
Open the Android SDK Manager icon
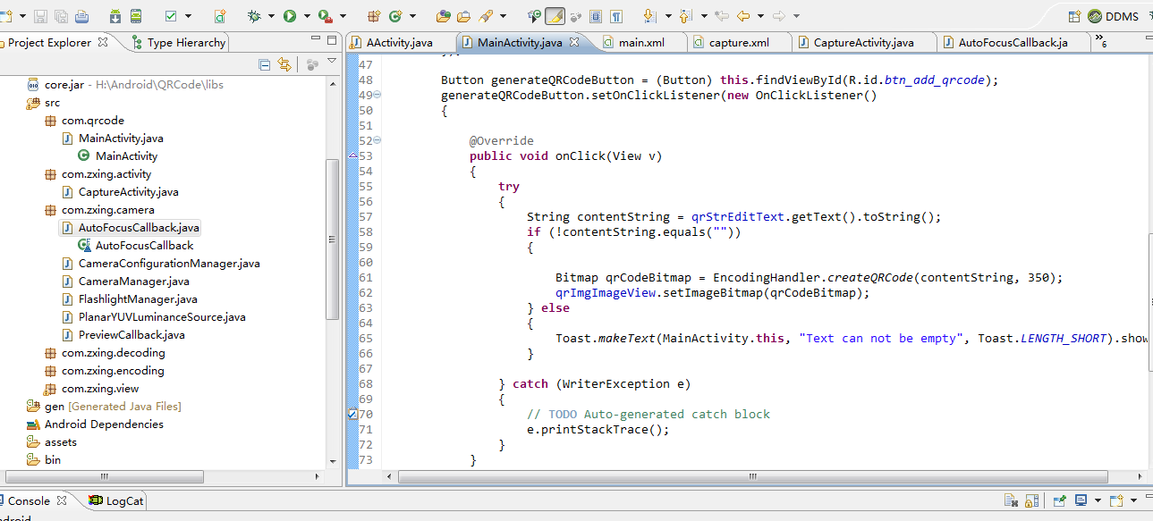115,16
